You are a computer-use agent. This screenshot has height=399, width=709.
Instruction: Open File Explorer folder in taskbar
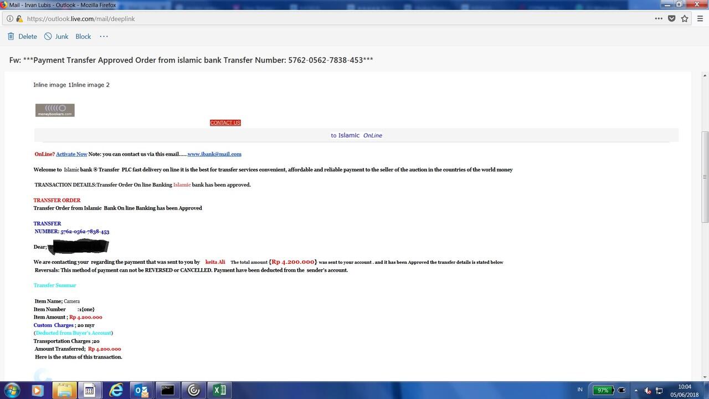[64, 390]
